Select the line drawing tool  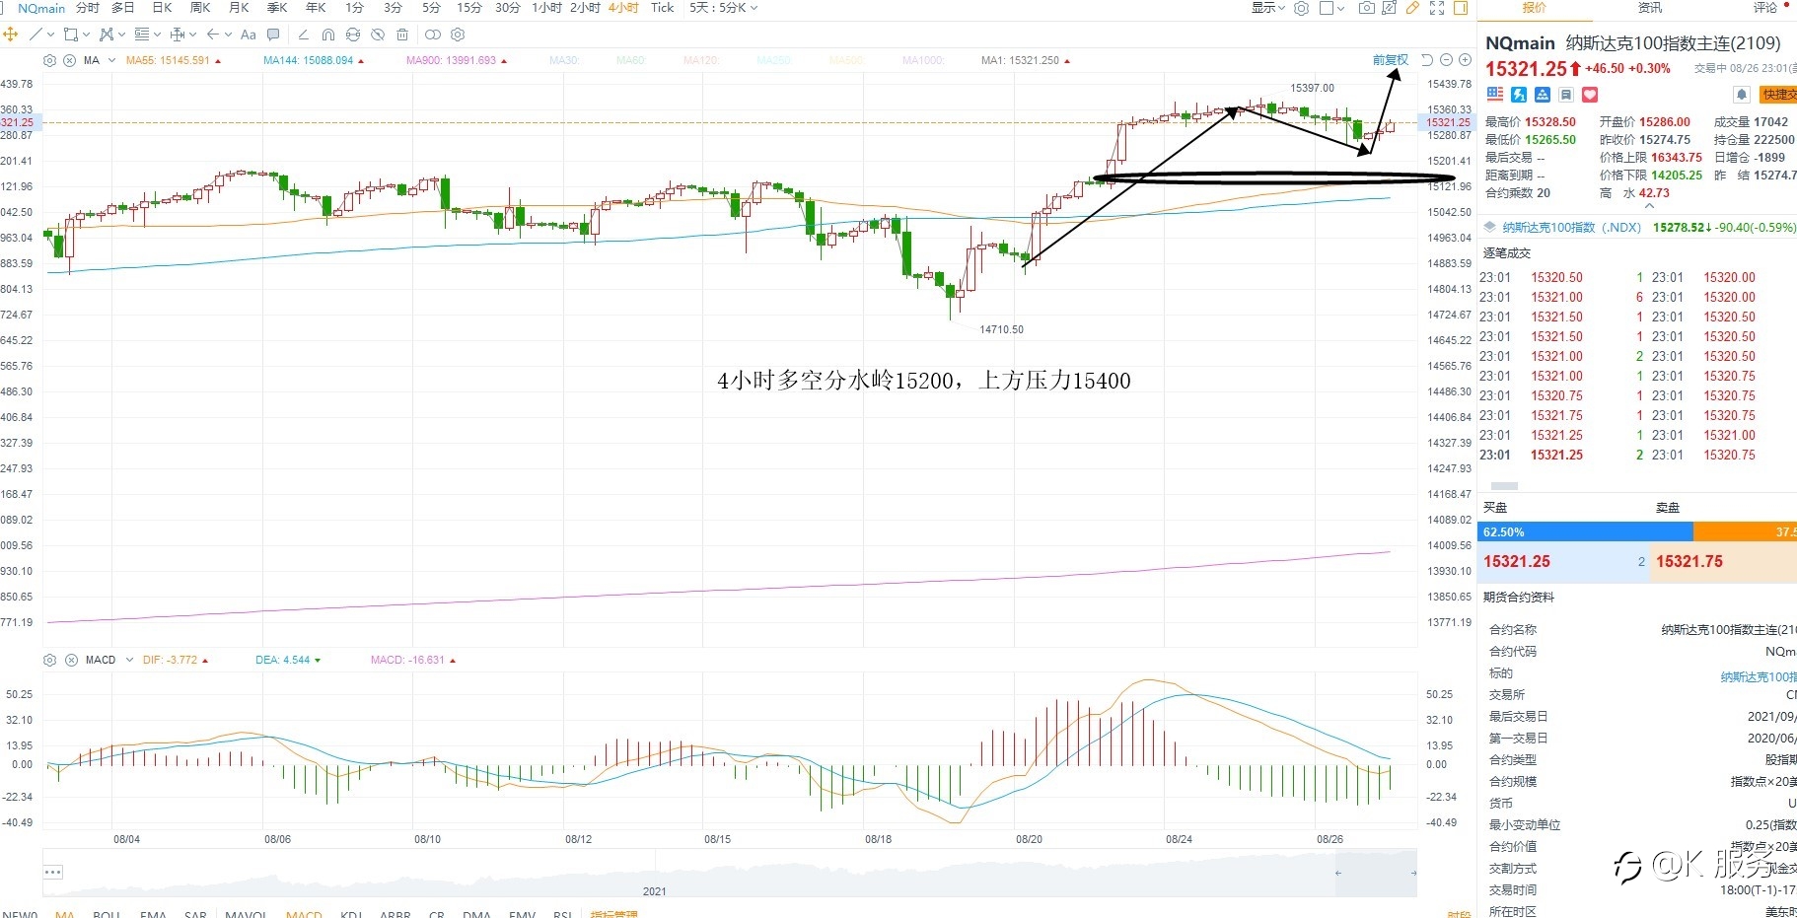click(36, 35)
